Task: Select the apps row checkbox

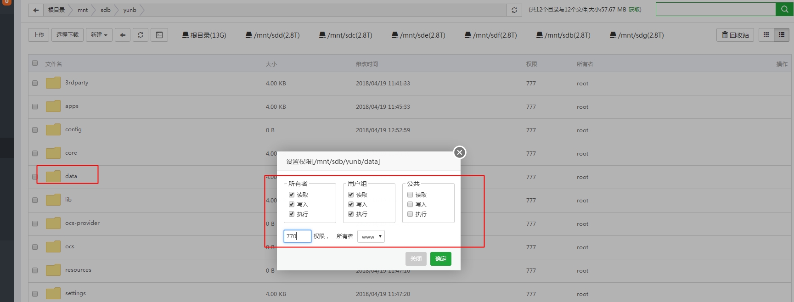Action: coord(35,106)
